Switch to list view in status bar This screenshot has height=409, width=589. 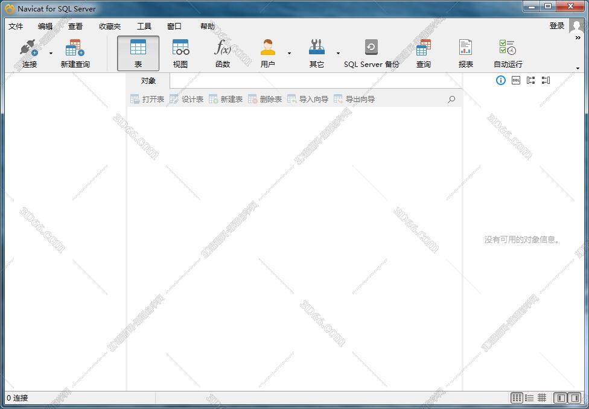click(529, 398)
